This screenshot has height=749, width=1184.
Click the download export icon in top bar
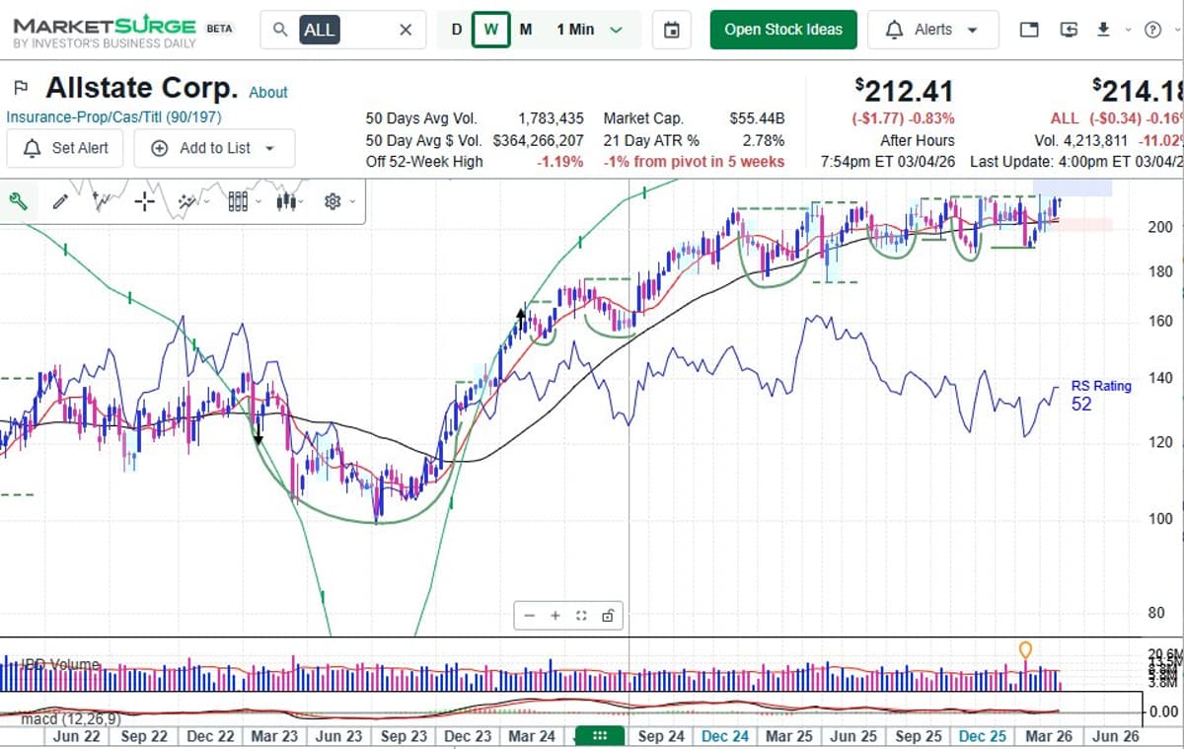pos(1104,30)
